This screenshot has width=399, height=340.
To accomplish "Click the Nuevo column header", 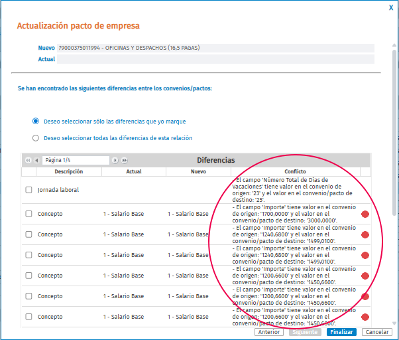I will click(198, 171).
